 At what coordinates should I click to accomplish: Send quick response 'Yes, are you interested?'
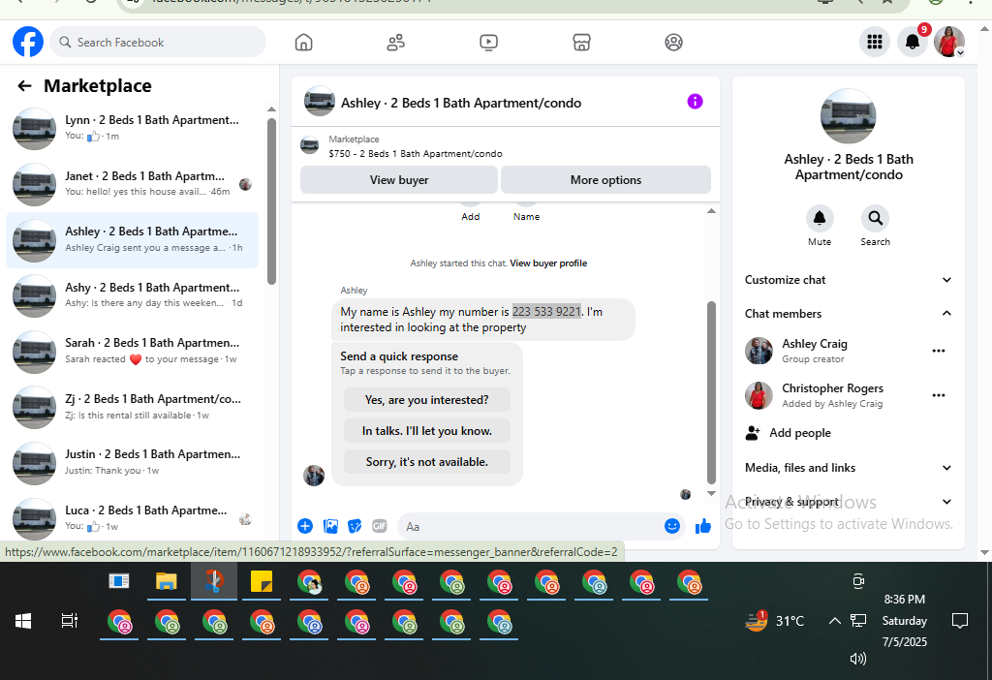pyautogui.click(x=427, y=400)
